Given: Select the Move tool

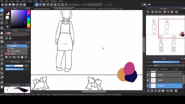Looking at the screenshot, I should pos(2,28).
